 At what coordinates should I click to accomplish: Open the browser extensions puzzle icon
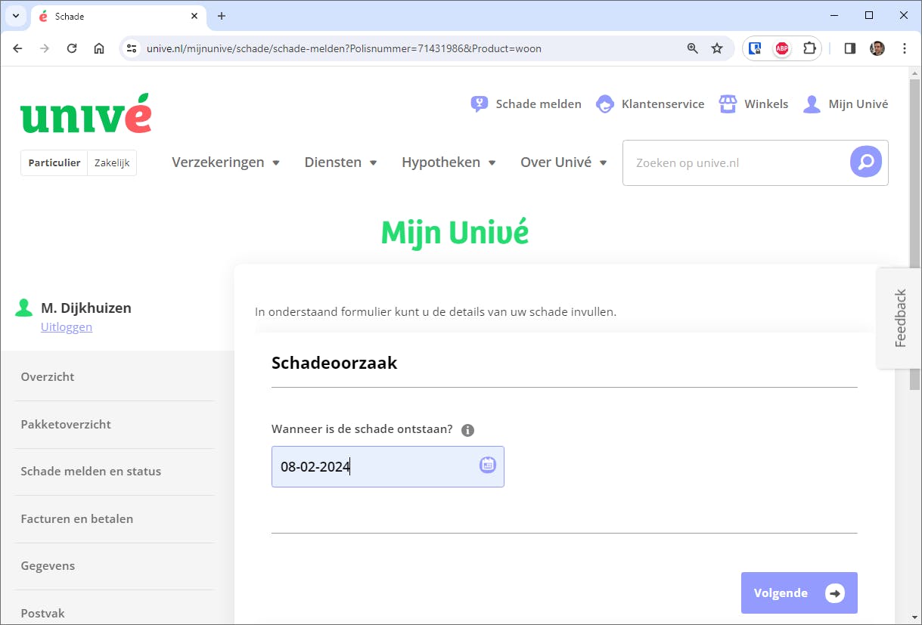[x=809, y=48]
